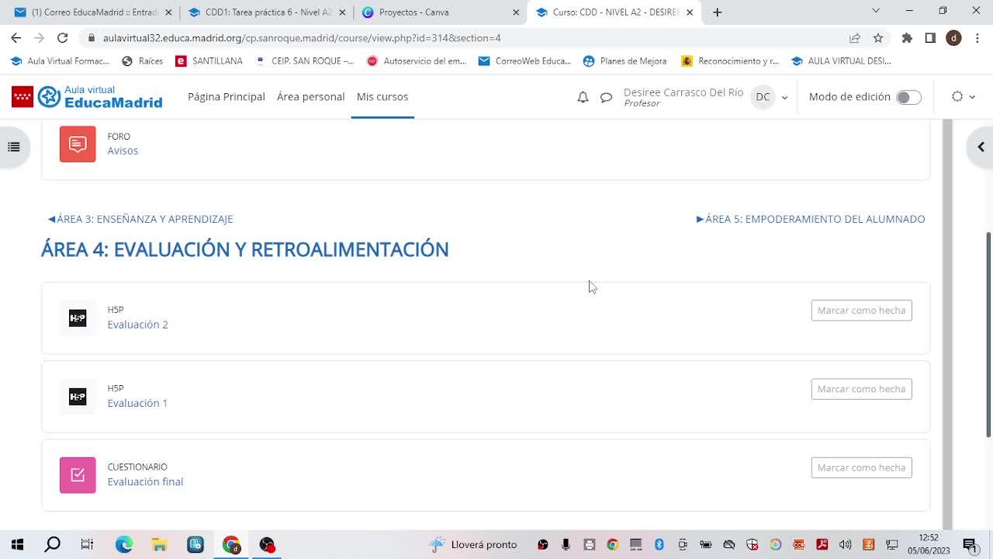Open the Reconocimiento y r... bookmark

coord(730,61)
